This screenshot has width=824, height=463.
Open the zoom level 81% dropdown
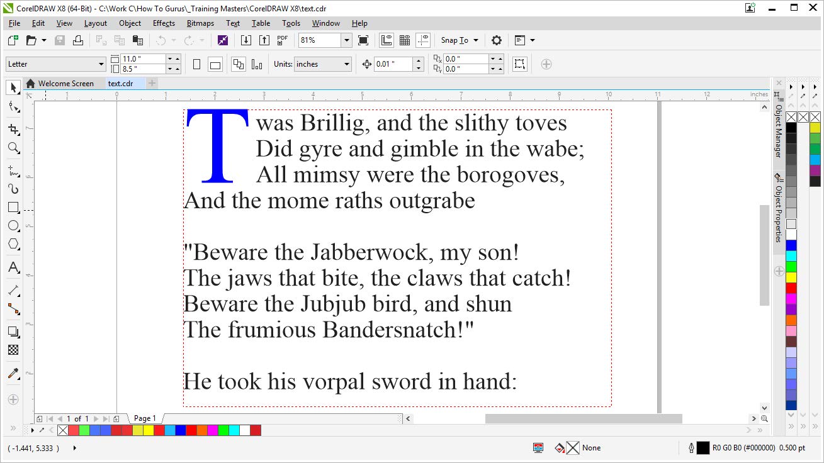346,40
